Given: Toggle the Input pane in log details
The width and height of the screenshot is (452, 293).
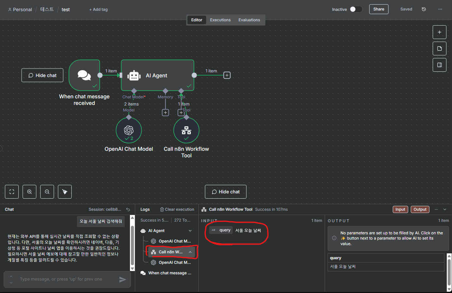Looking at the screenshot, I should point(400,209).
